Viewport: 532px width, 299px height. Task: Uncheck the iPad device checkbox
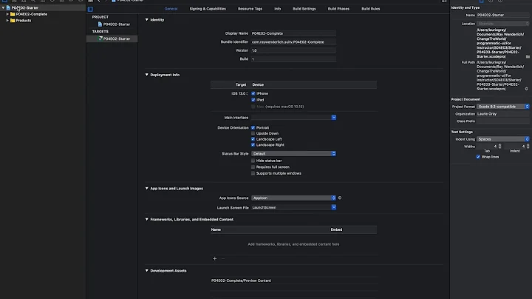(x=253, y=100)
